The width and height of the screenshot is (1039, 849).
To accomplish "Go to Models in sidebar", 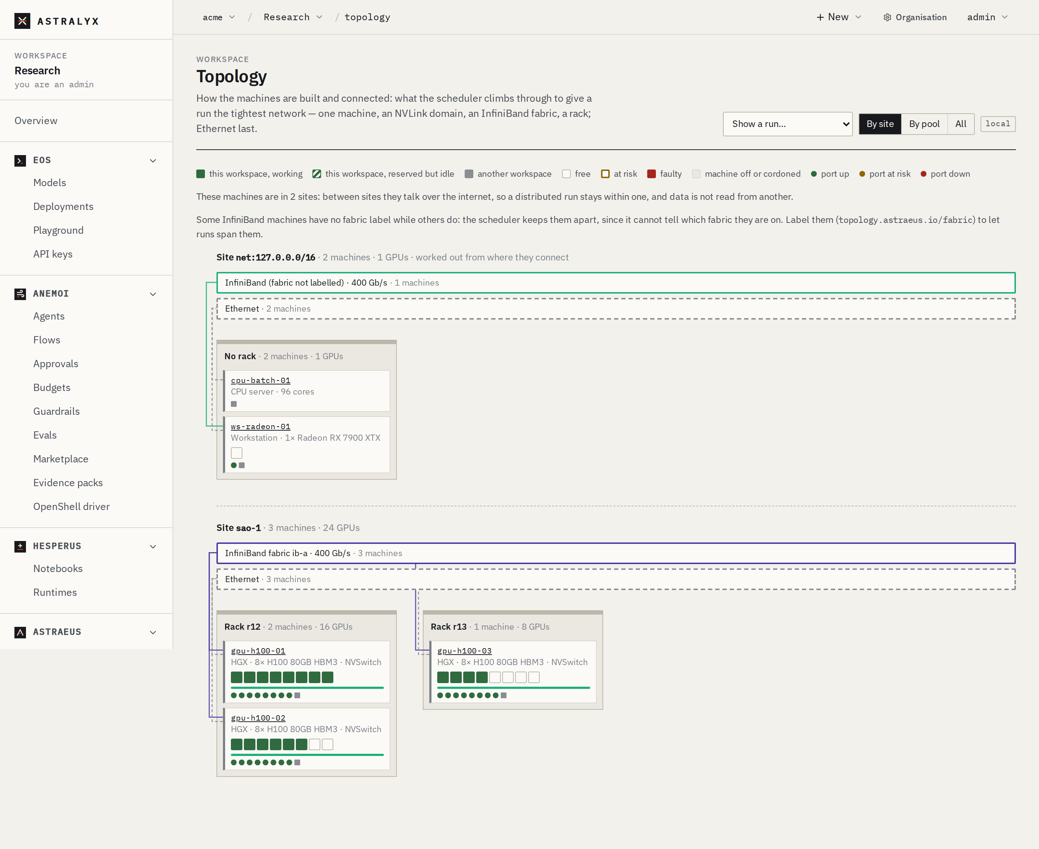I will coord(49,183).
